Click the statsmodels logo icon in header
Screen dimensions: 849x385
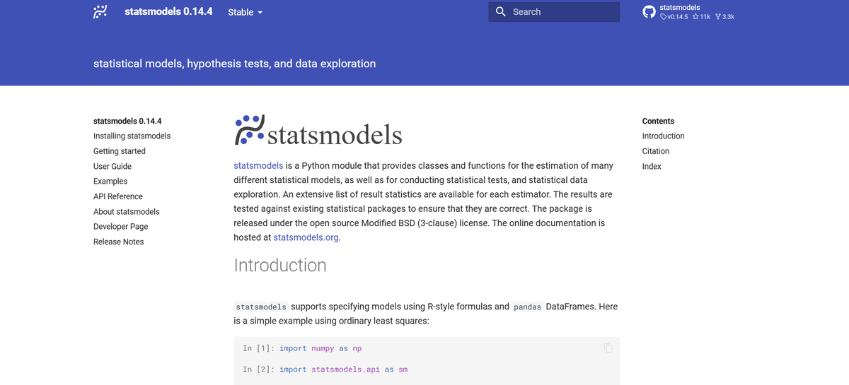pos(100,12)
